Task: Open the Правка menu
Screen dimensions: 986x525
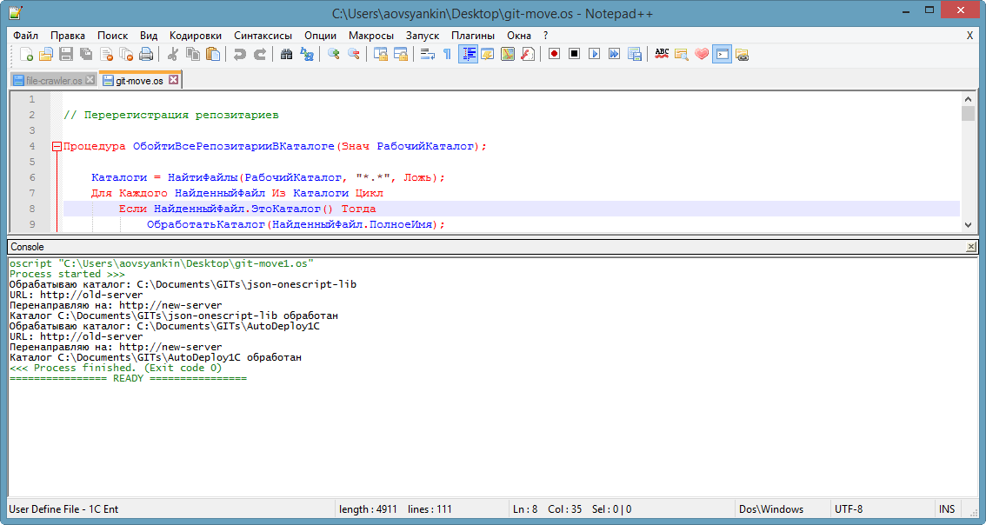Action: (x=68, y=36)
